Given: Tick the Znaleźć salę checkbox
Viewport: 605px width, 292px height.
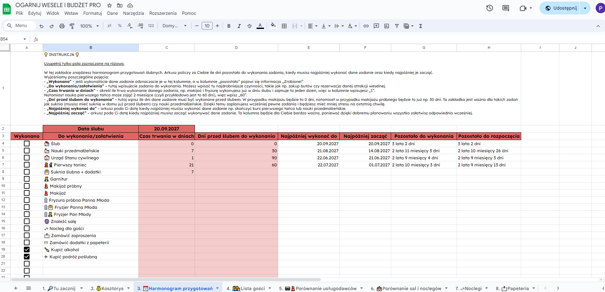Looking at the screenshot, I should 27,221.
